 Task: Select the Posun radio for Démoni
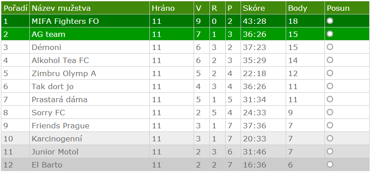pyautogui.click(x=330, y=47)
